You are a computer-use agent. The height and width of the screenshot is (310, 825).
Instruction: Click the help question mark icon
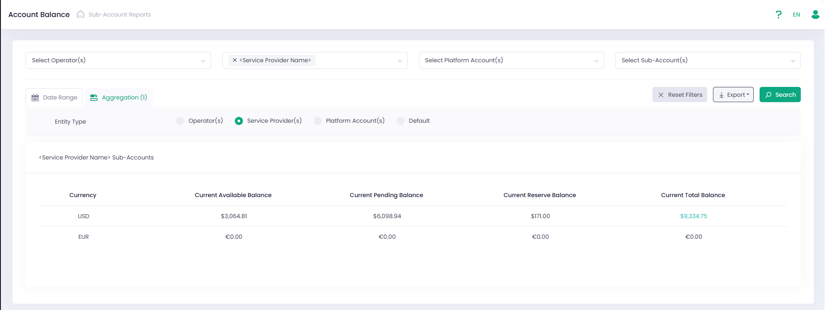click(778, 15)
